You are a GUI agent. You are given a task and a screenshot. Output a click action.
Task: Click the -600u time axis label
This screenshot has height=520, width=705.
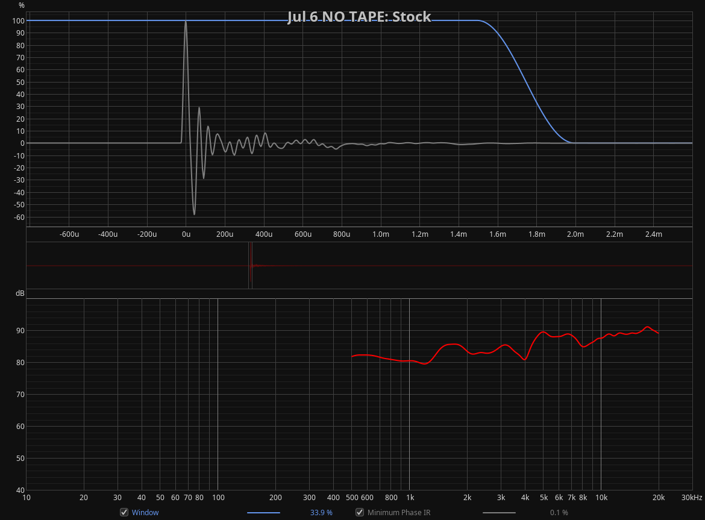click(x=69, y=234)
